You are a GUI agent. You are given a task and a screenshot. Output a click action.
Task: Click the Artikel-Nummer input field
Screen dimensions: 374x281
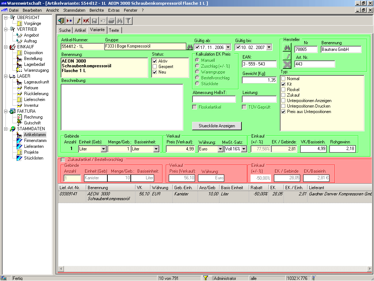(x=83, y=46)
